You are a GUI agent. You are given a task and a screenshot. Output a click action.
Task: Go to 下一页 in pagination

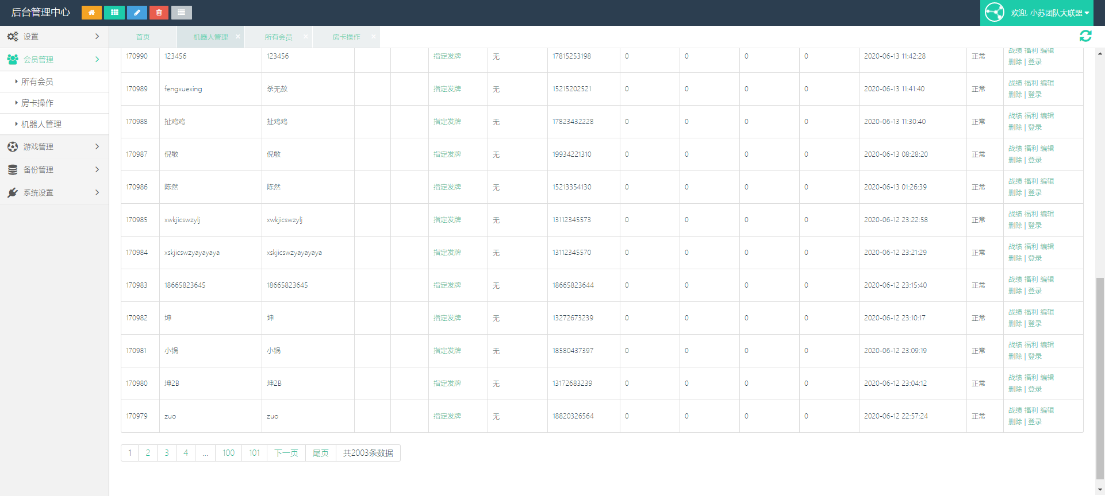(286, 453)
